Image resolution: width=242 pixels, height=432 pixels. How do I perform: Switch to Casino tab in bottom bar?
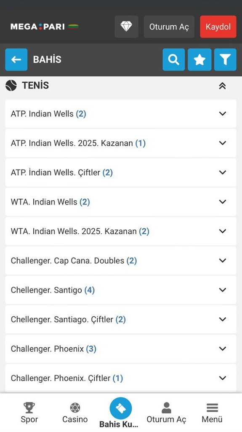[75, 413]
